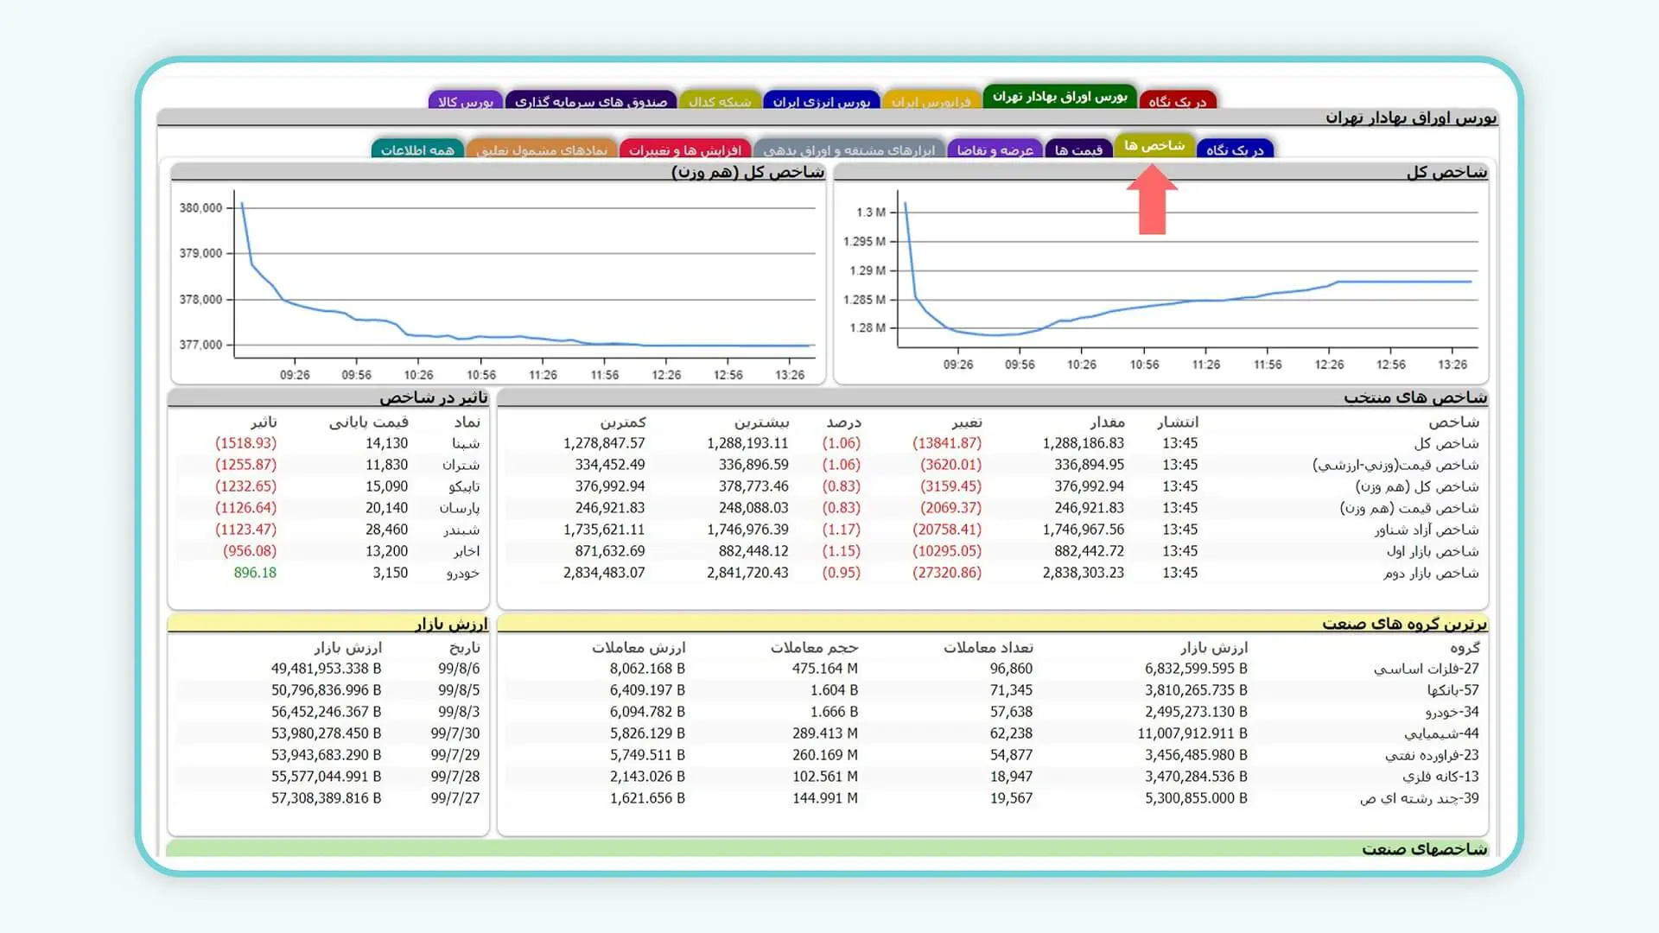Click the برترین گروه های صنعت section header

[x=1405, y=624]
